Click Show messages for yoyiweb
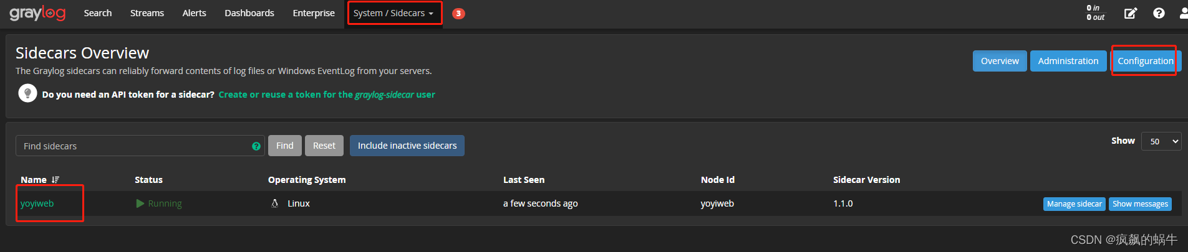Image resolution: width=1188 pixels, height=252 pixels. (x=1140, y=204)
